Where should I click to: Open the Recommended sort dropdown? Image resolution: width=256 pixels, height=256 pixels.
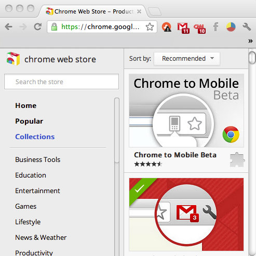pos(187,59)
